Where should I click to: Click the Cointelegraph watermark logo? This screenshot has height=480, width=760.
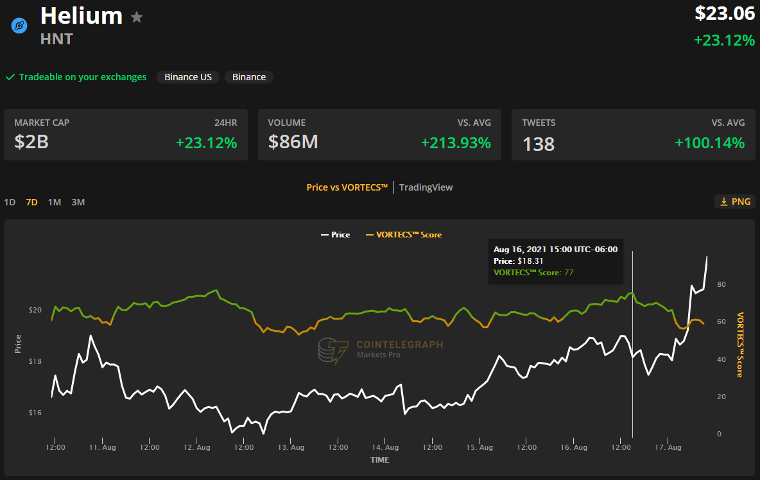(x=332, y=350)
